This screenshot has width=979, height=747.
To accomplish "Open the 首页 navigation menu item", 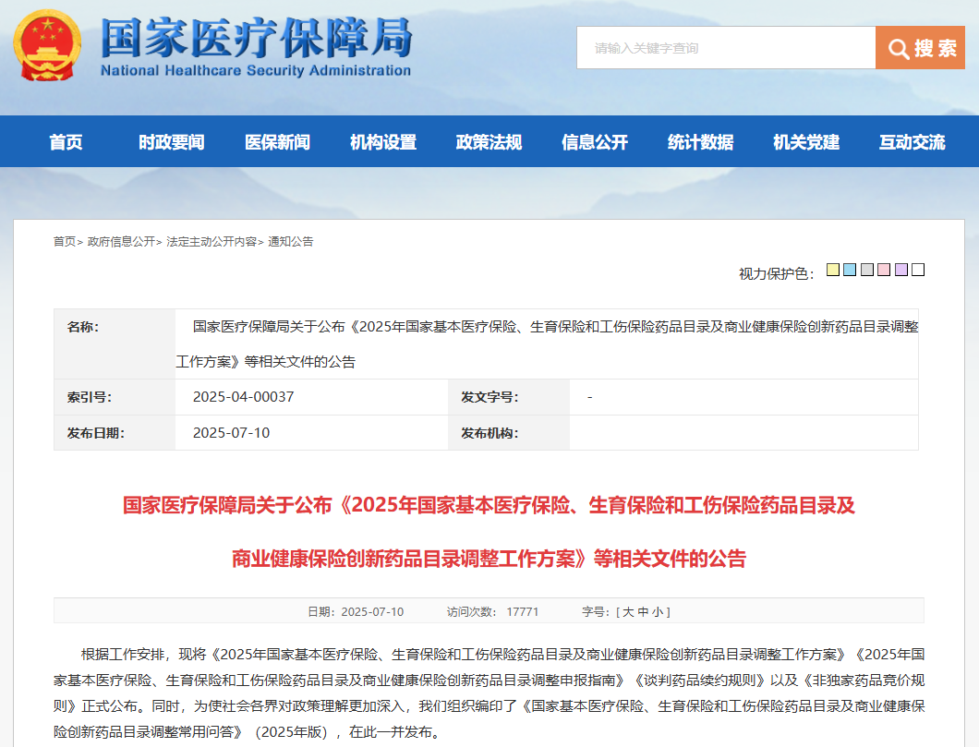I will tap(66, 142).
